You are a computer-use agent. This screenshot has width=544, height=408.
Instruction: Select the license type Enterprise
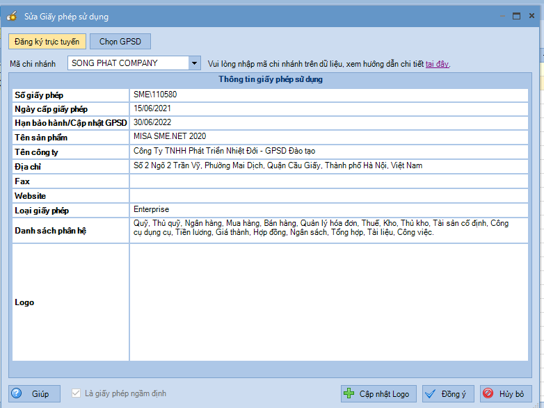tap(151, 209)
